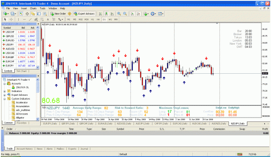Create a new chart from toolbar
271x157 pixels.
click(6, 13)
